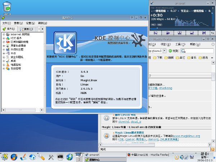This screenshot has width=216, height=162.
Task: Expand the Internet 和网络 tree node
Action: (4, 34)
